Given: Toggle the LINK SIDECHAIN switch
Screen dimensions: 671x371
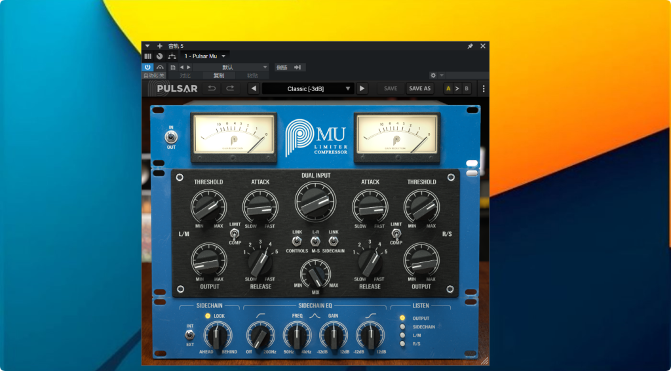Looking at the screenshot, I should pyautogui.click(x=334, y=241).
